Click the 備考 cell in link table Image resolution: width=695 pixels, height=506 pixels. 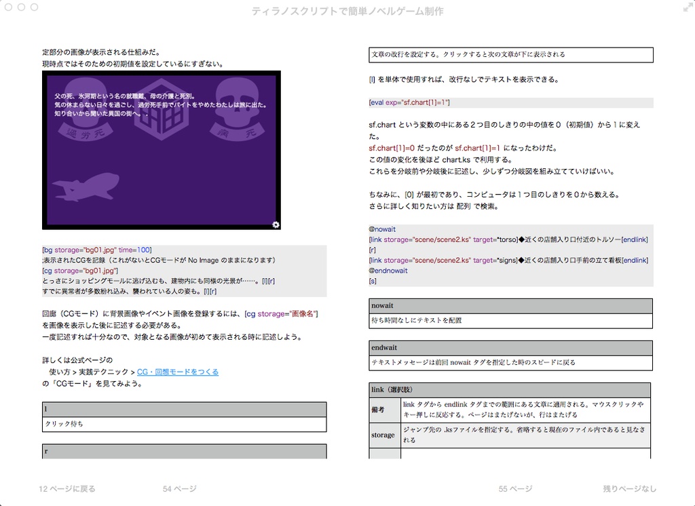point(385,410)
